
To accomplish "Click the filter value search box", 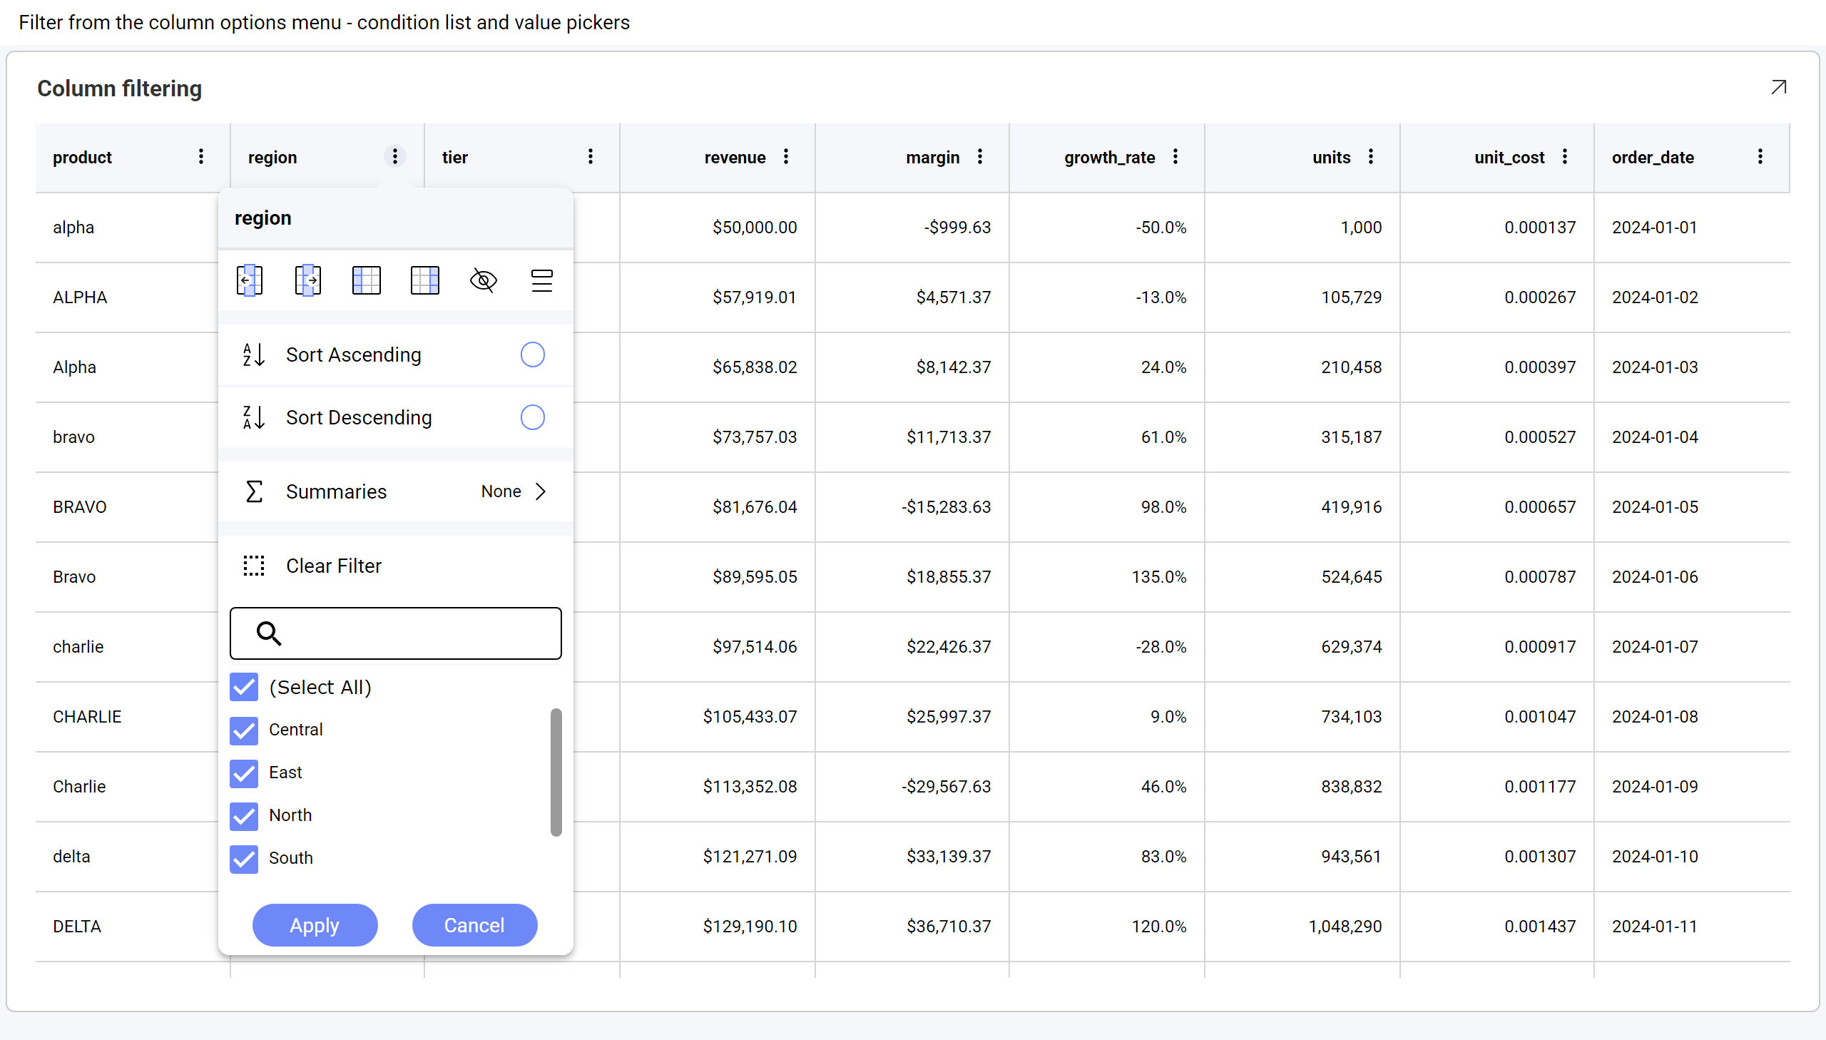I will pos(396,633).
